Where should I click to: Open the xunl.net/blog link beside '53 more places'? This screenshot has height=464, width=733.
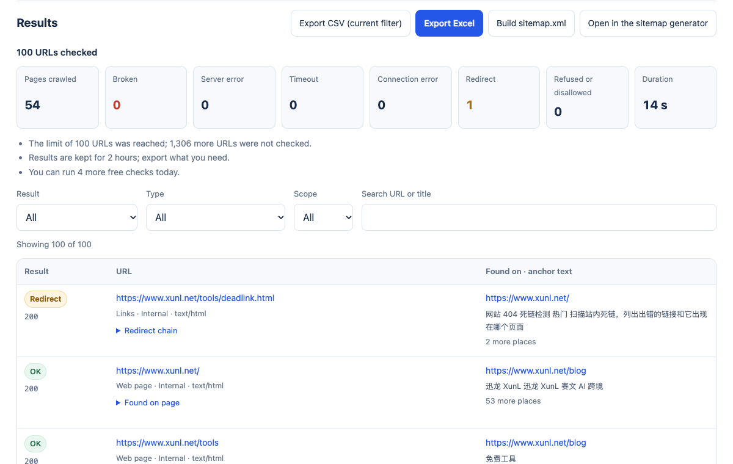click(536, 371)
